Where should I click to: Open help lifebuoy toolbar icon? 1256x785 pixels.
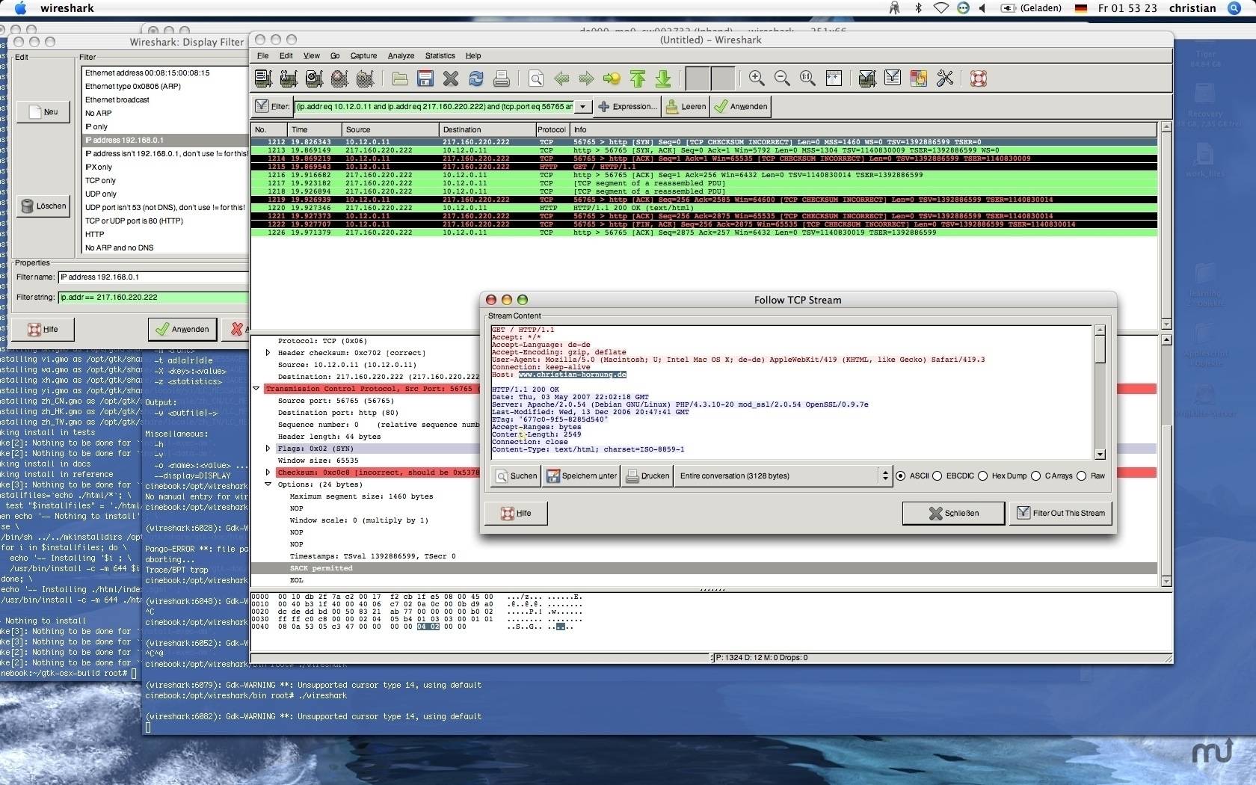(979, 78)
